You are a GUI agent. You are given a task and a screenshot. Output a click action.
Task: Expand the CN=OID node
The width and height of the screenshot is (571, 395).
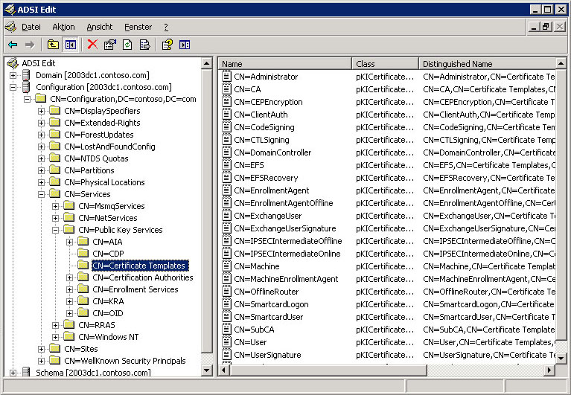[69, 313]
